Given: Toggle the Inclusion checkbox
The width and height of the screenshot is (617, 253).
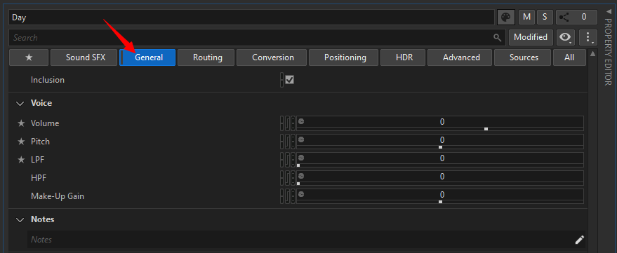Looking at the screenshot, I should 290,80.
